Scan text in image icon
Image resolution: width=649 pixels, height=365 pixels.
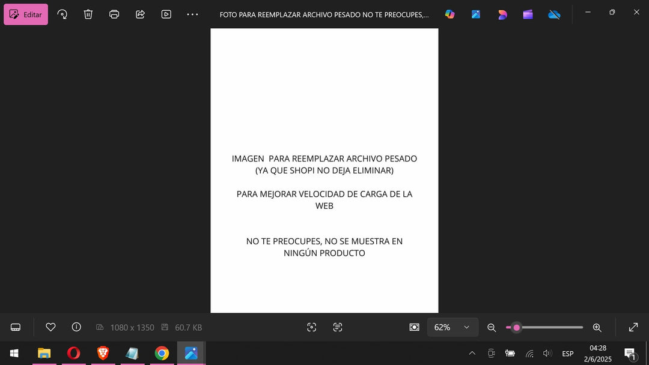tap(338, 327)
